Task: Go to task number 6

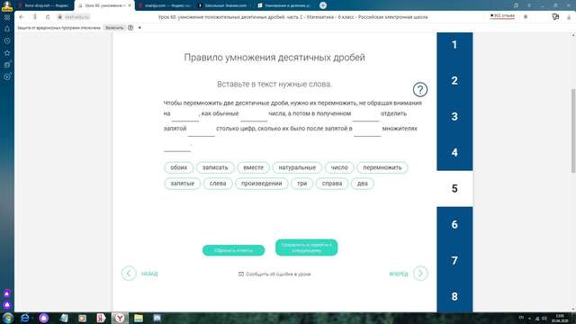Action: (454, 224)
